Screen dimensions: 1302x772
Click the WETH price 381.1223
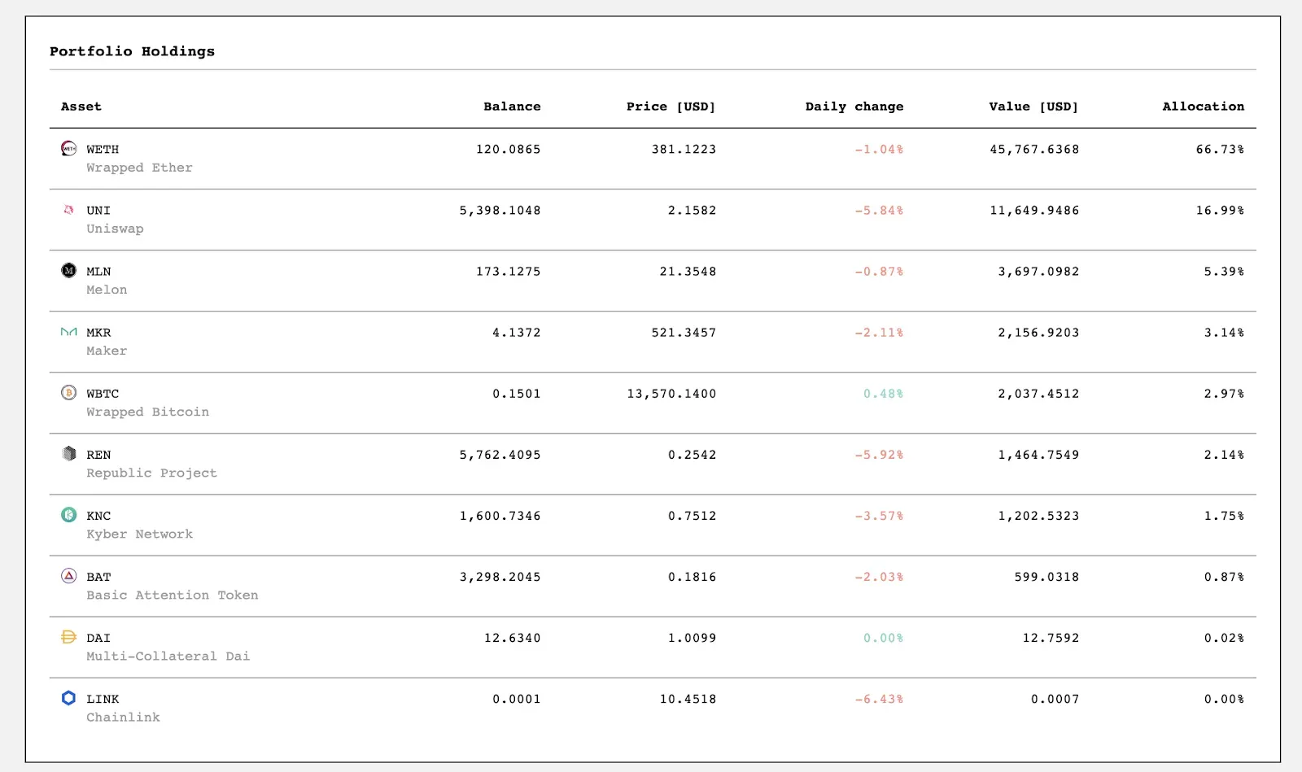click(684, 150)
